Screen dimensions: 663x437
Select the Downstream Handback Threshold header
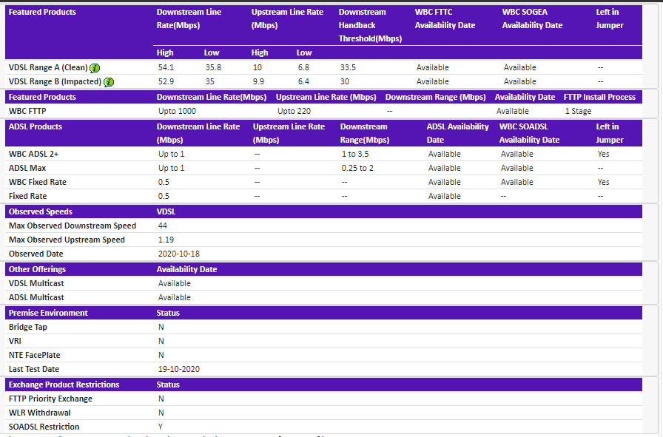[370, 25]
